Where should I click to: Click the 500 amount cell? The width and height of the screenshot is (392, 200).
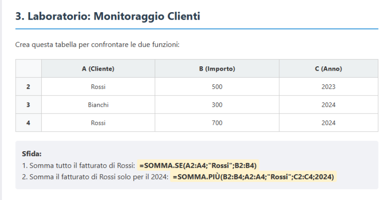(x=217, y=87)
